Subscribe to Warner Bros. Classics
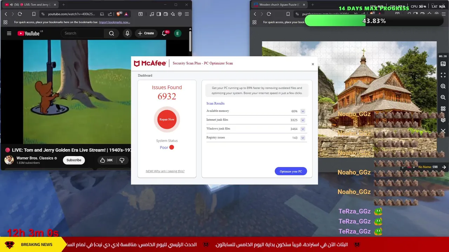The image size is (449, 252). click(74, 160)
